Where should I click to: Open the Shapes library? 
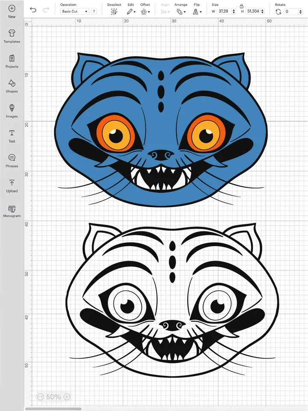[12, 86]
